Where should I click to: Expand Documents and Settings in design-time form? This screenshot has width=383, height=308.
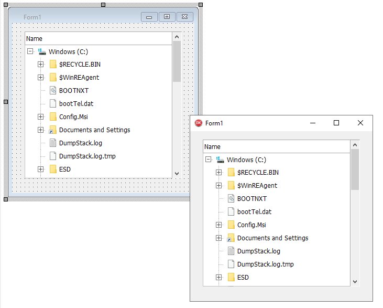[x=40, y=130]
